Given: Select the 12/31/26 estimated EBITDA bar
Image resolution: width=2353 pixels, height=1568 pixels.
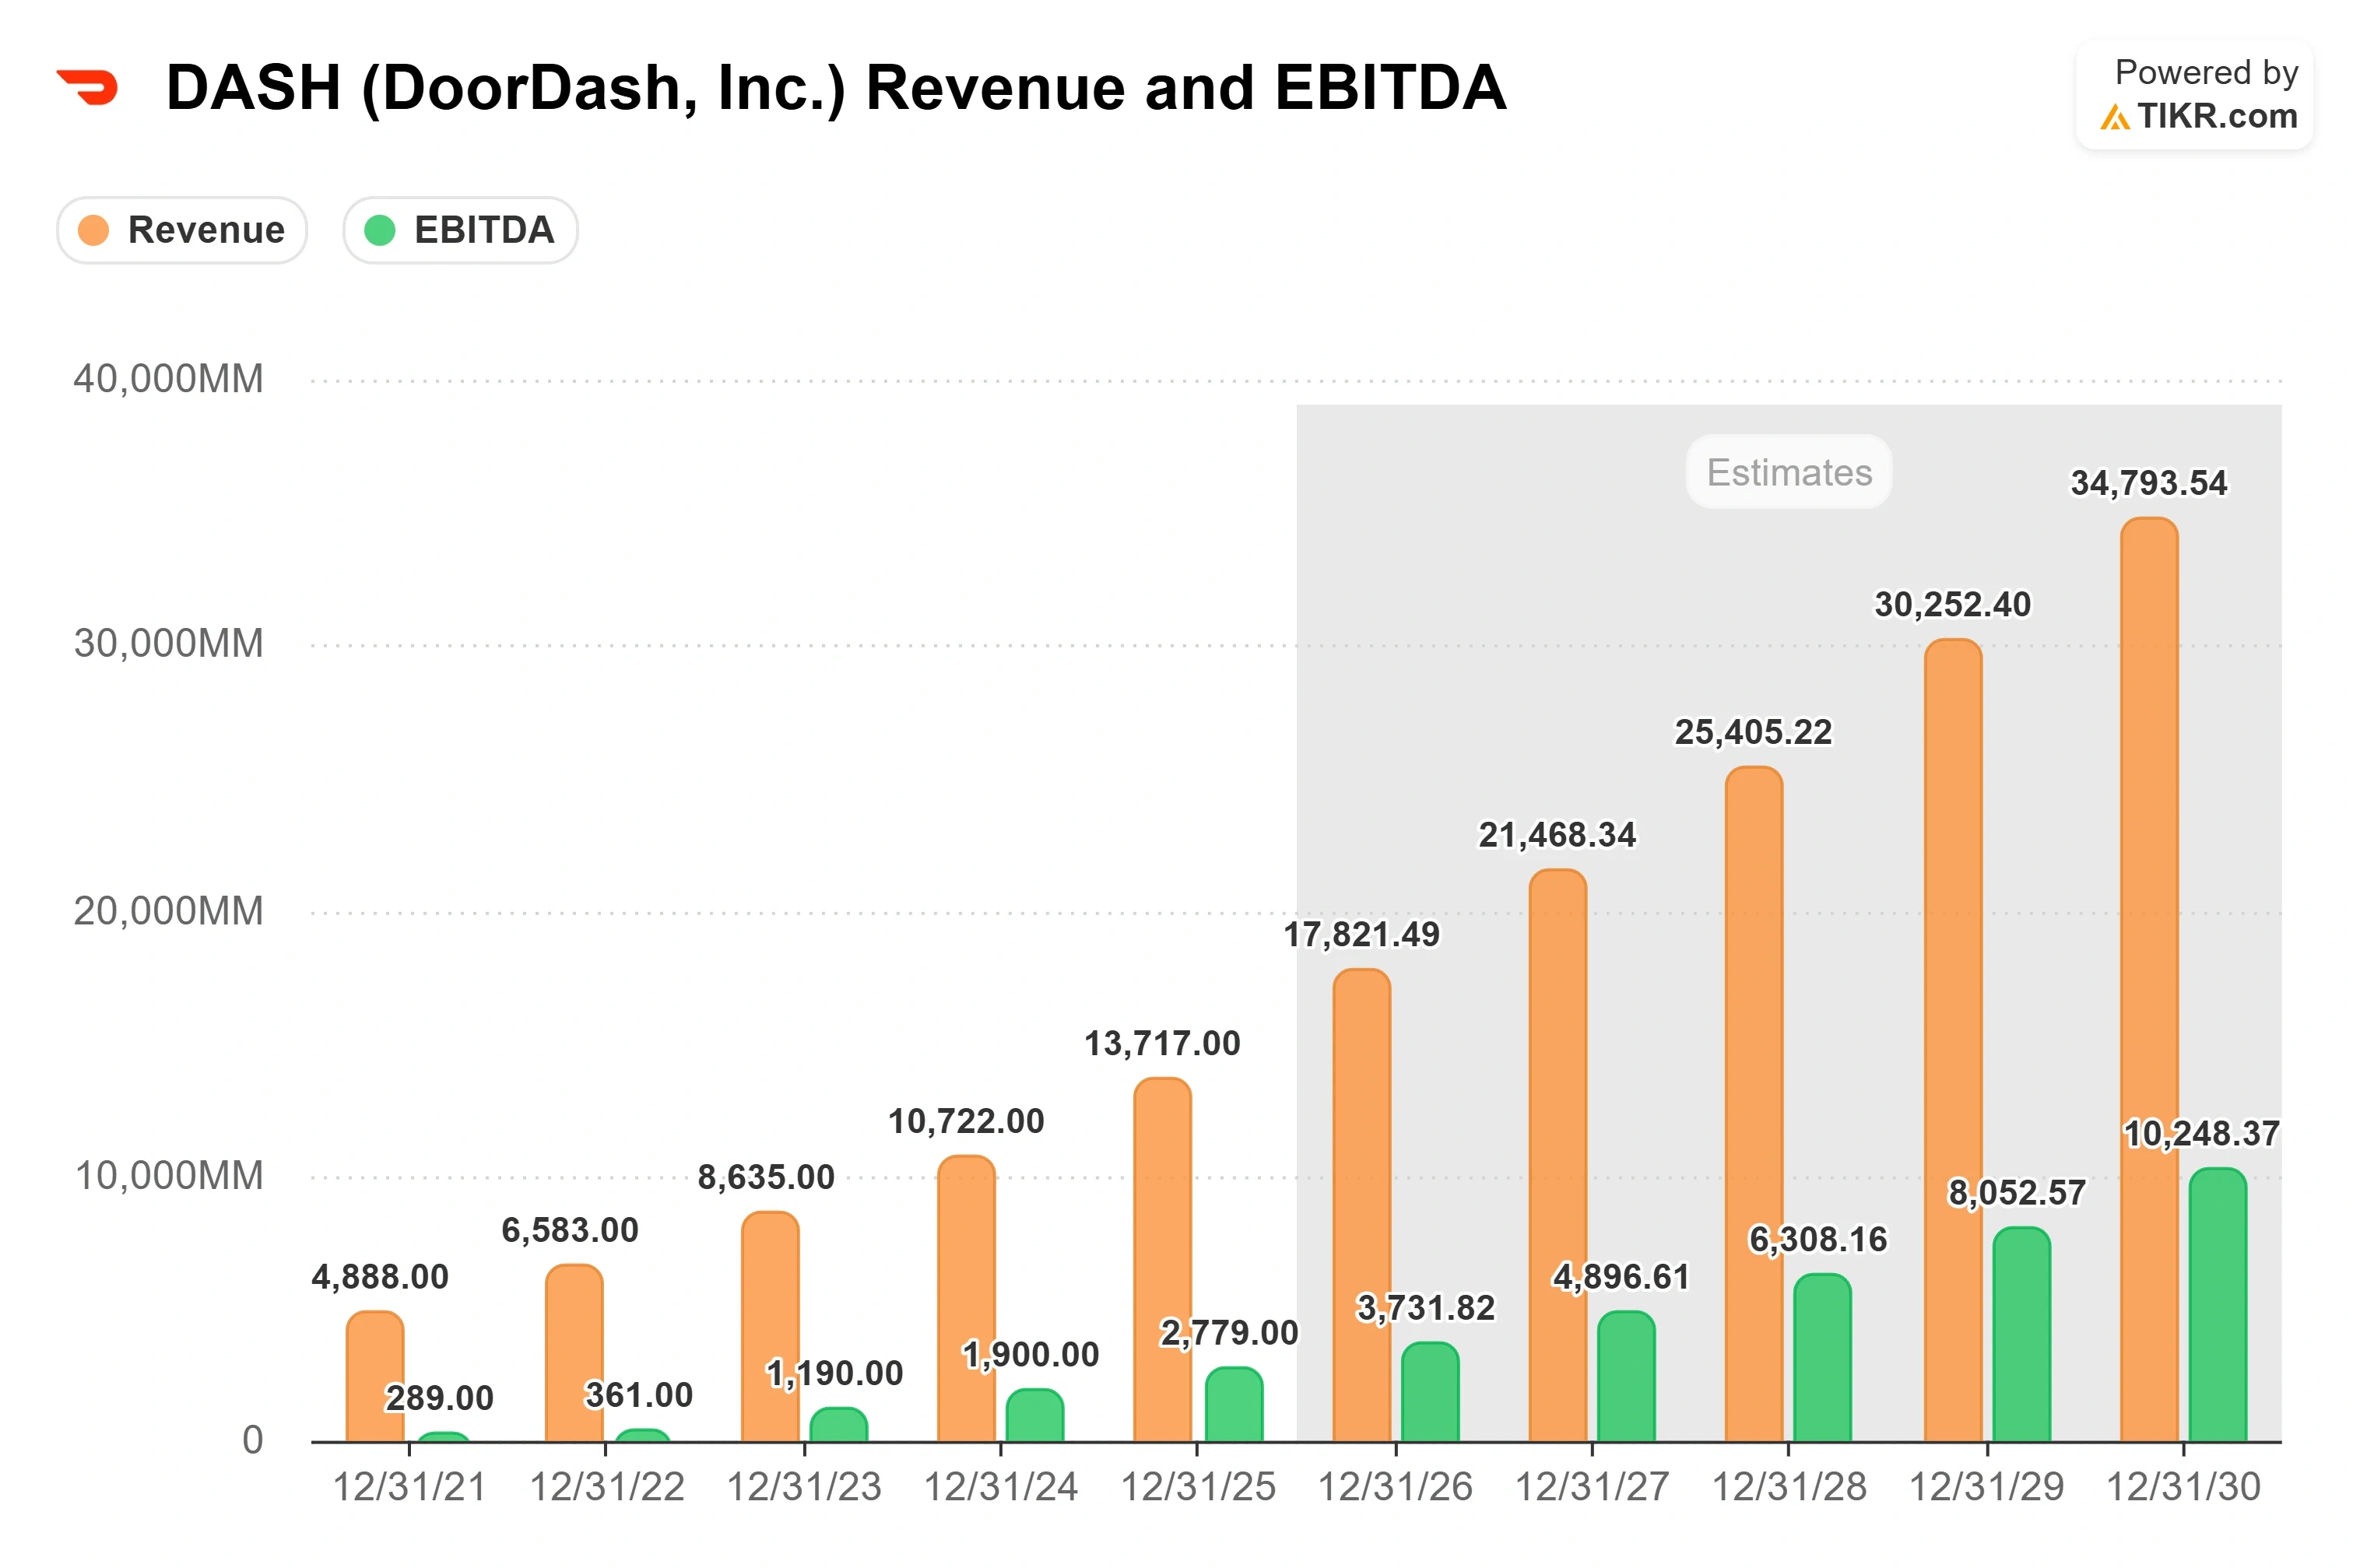Looking at the screenshot, I should (1429, 1392).
